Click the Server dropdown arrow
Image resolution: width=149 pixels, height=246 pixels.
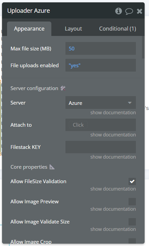130,103
